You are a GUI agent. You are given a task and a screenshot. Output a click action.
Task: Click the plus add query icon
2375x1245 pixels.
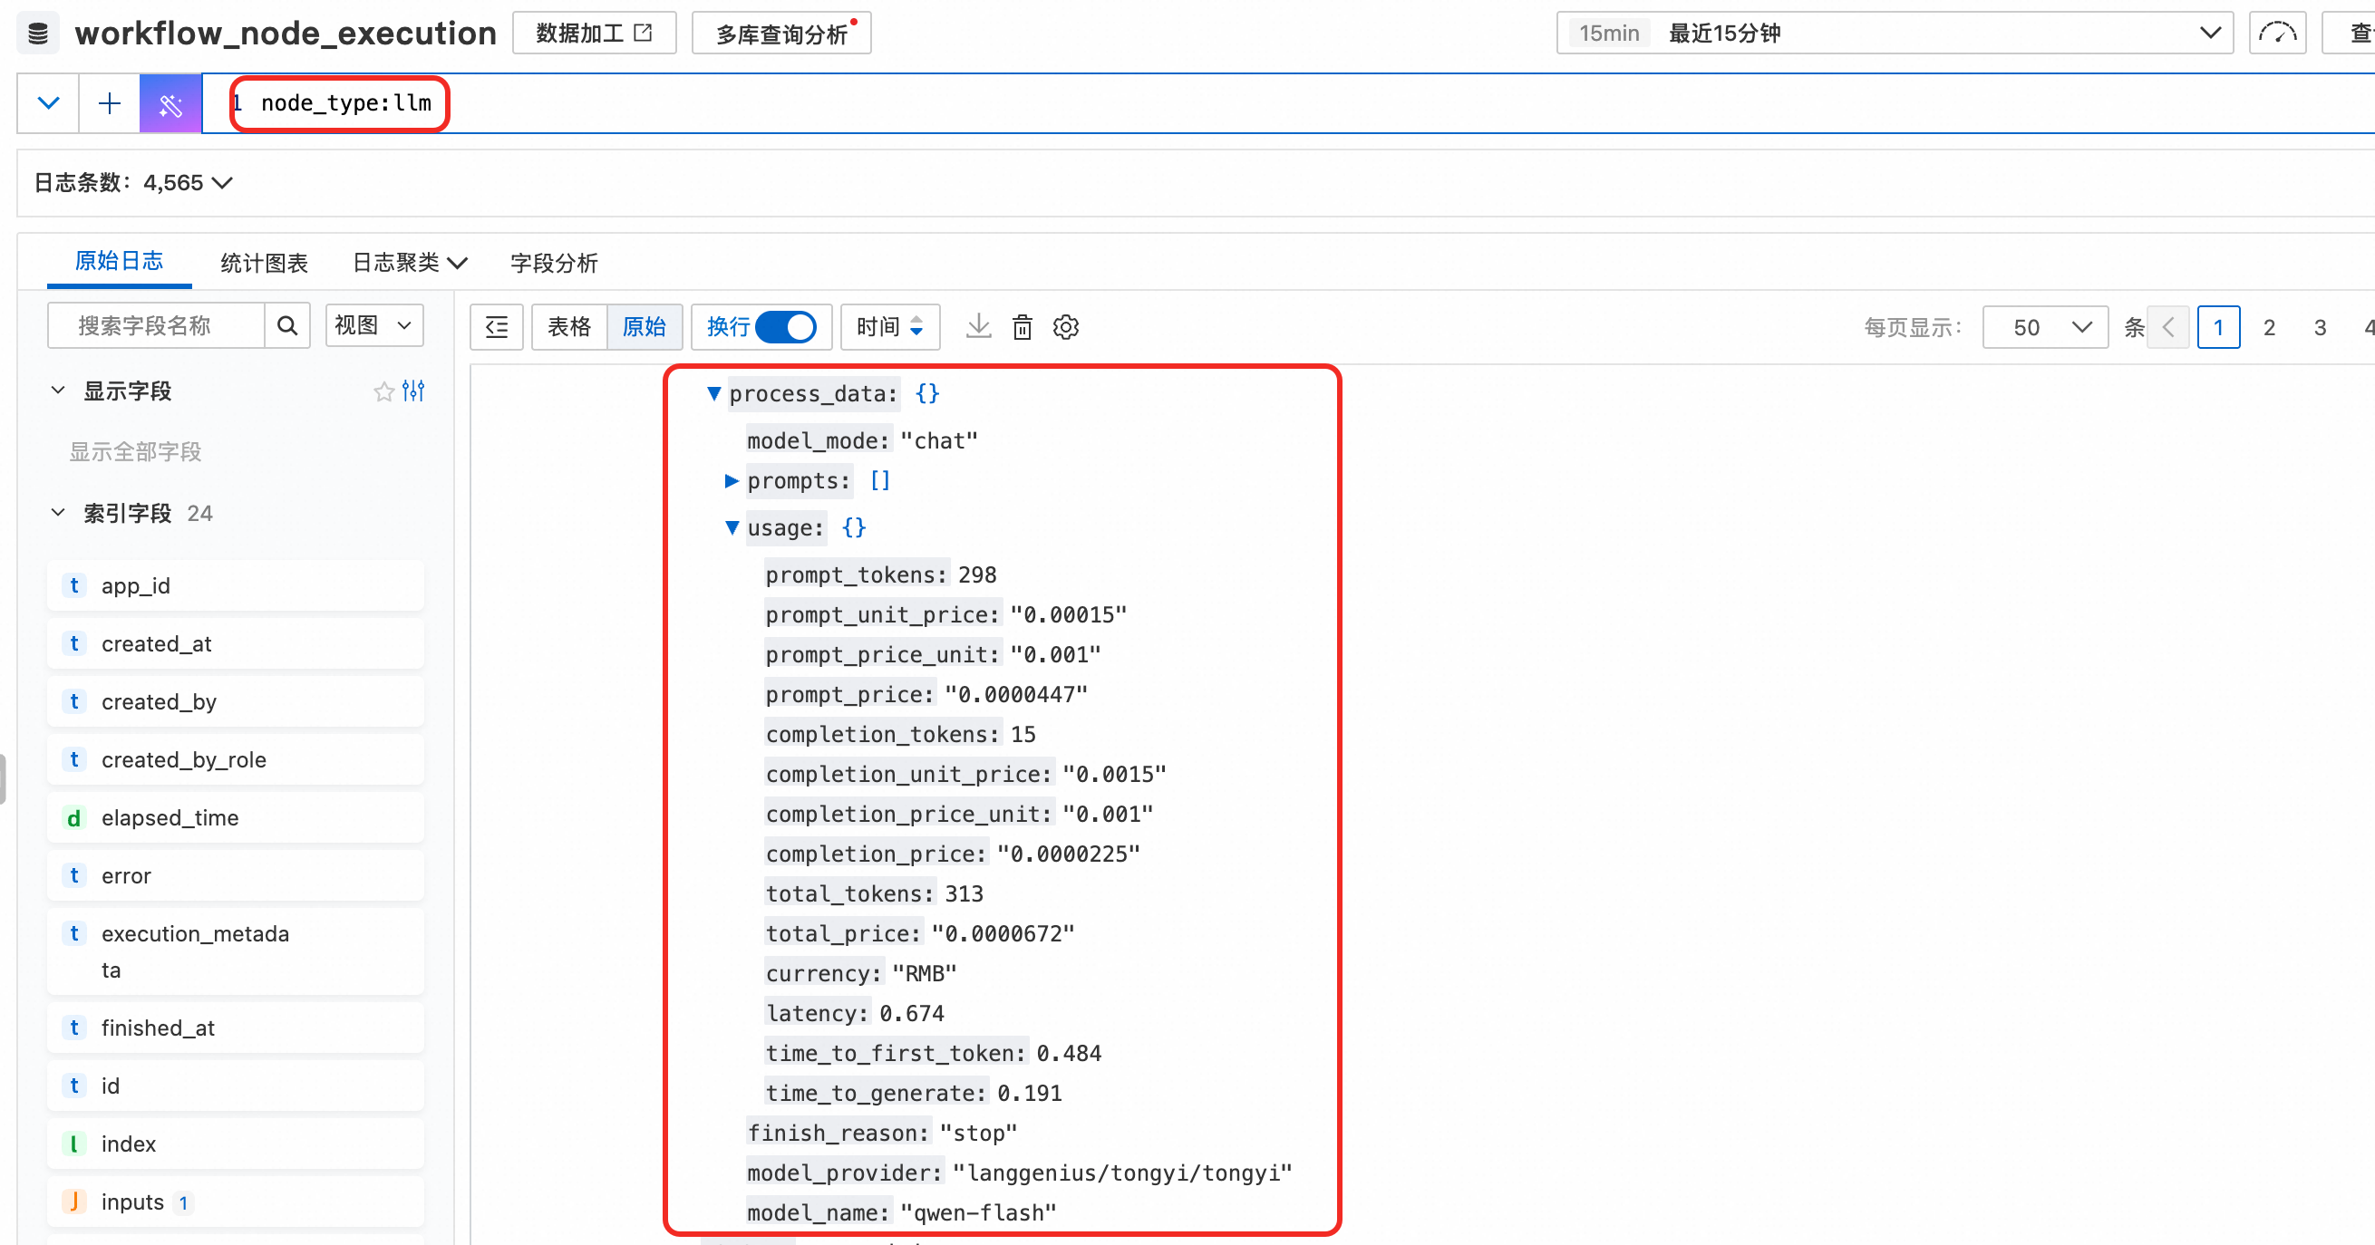[x=109, y=103]
